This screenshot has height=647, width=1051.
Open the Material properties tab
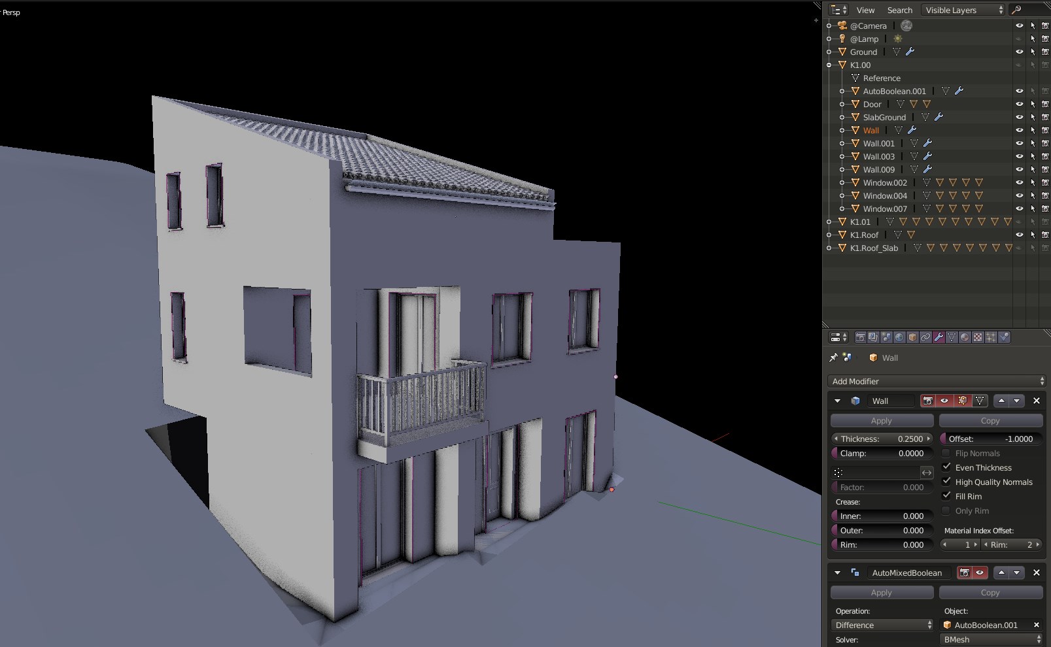pos(965,337)
